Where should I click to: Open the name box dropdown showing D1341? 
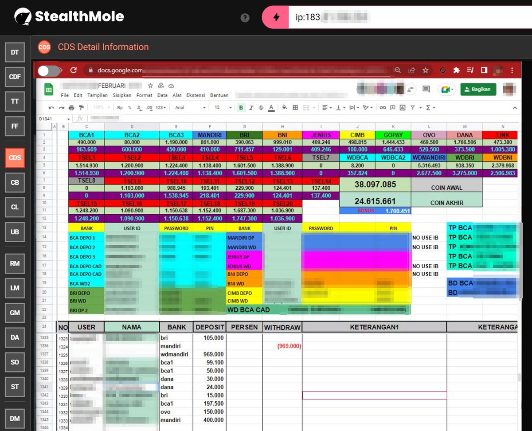click(x=68, y=119)
